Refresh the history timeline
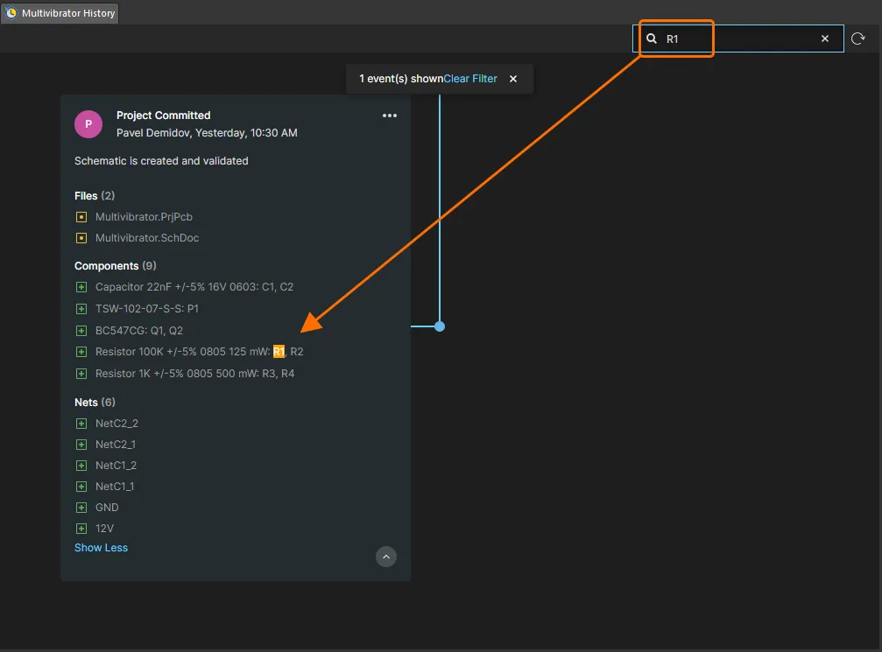This screenshot has width=882, height=652. point(857,39)
